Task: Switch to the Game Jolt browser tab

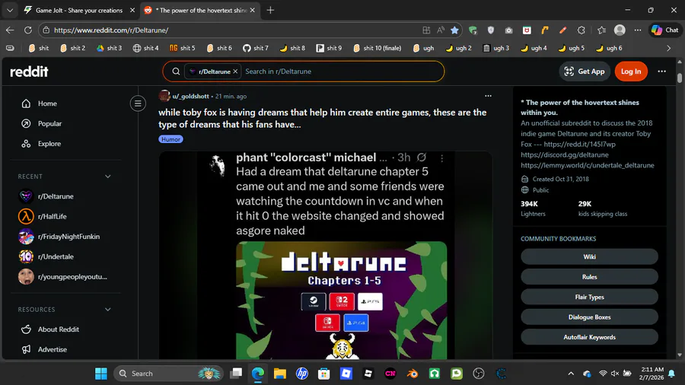Action: (x=78, y=10)
